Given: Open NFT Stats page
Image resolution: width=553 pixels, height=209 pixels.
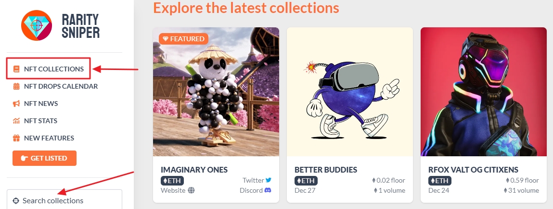Looking at the screenshot, I should coord(35,121).
